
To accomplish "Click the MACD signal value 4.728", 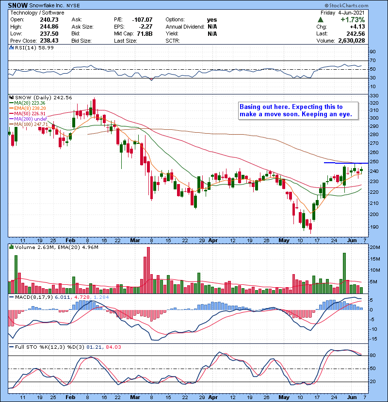I will [82, 297].
